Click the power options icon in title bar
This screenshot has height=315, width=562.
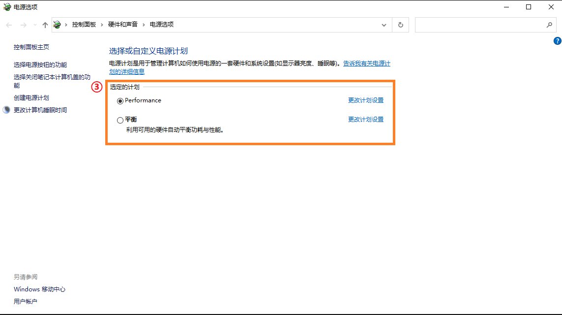[x=7, y=6]
